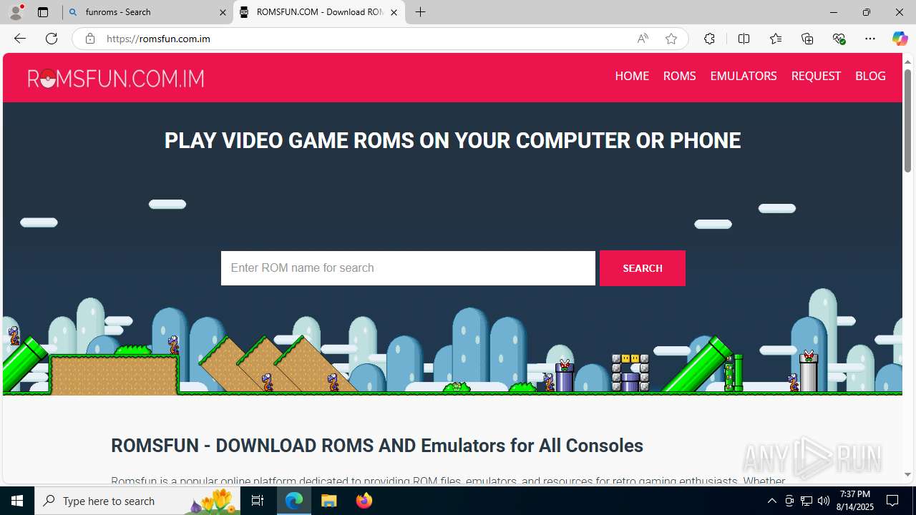Click the page scrollbar thumb
Viewport: 916px width, 515px height.
[907, 120]
